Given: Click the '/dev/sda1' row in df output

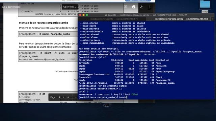Looking at the screenshot, I should pos(120,77).
